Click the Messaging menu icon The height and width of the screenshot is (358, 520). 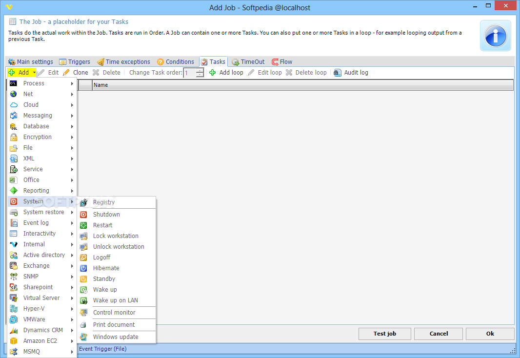pos(13,116)
